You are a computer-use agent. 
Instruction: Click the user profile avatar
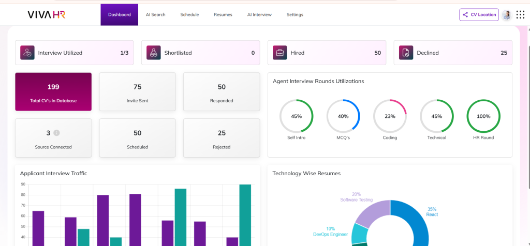pos(506,14)
